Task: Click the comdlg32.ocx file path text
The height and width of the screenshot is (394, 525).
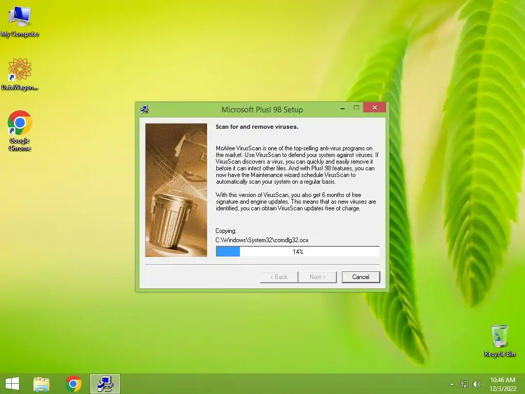Action: click(x=262, y=240)
